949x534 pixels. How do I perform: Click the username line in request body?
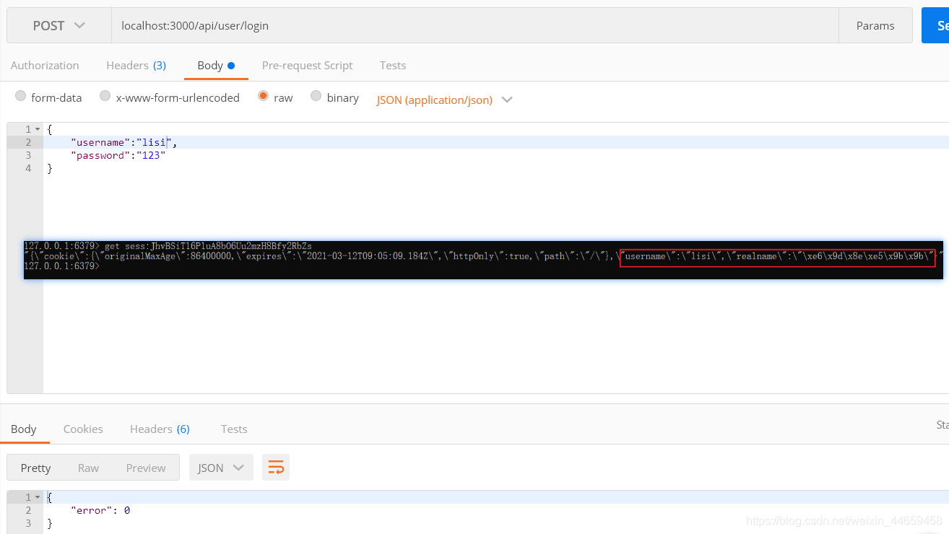(495, 142)
